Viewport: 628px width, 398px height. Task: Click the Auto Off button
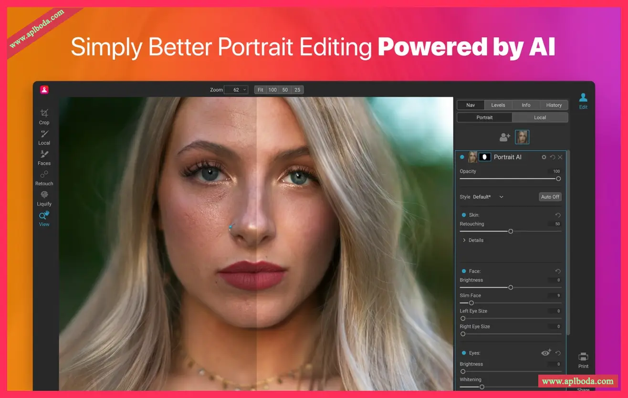coord(550,197)
